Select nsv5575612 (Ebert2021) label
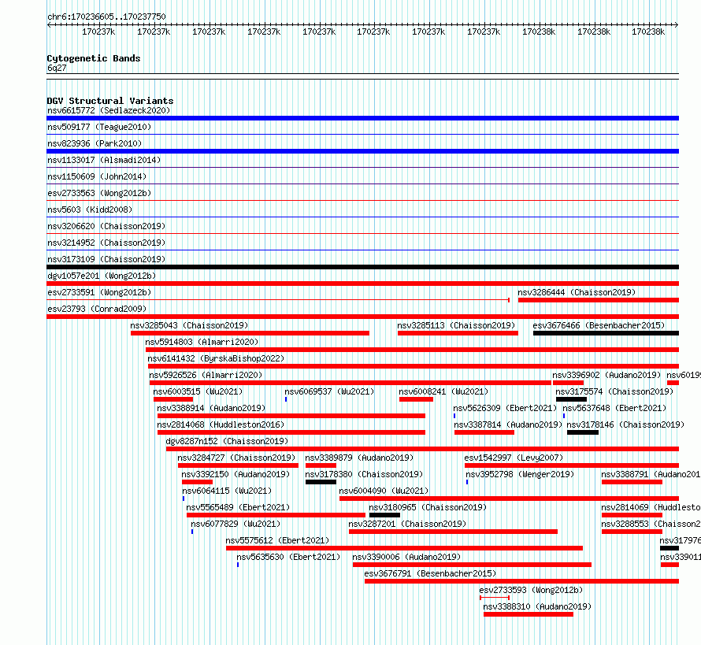 [277, 540]
